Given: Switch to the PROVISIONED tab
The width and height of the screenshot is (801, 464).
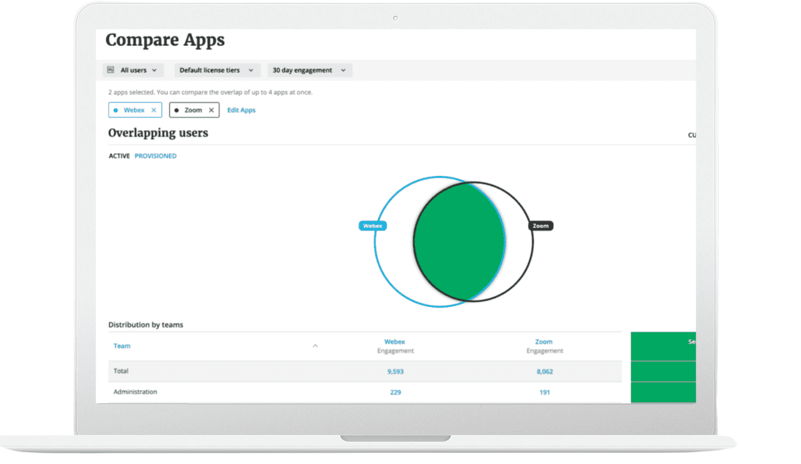Looking at the screenshot, I should (155, 156).
